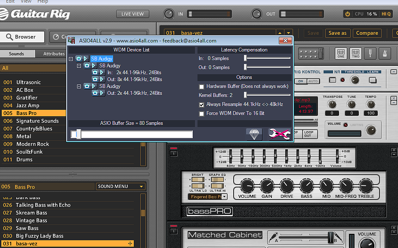The width and height of the screenshot is (398, 248).
Task: Open the Help menu
Action: click(43, 2)
